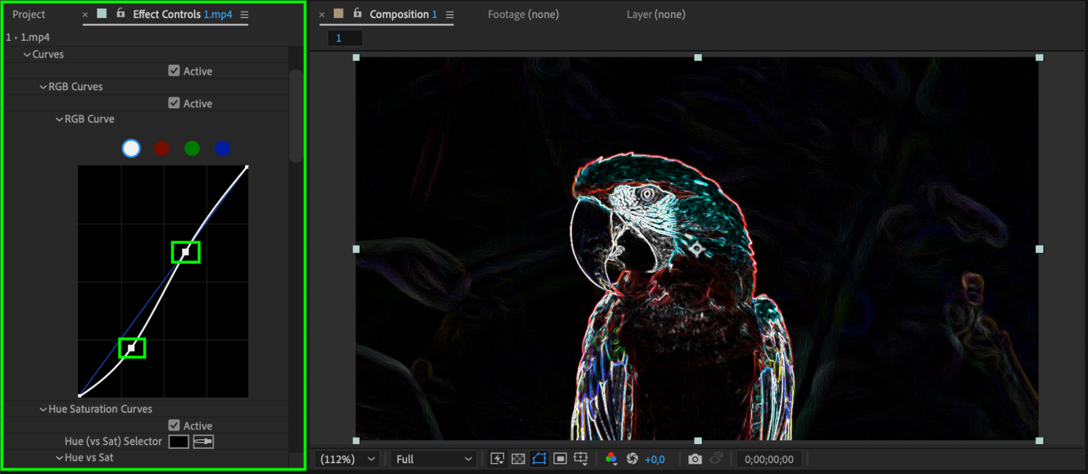Click the Reset Exposure icon
The width and height of the screenshot is (1088, 474).
pos(632,459)
